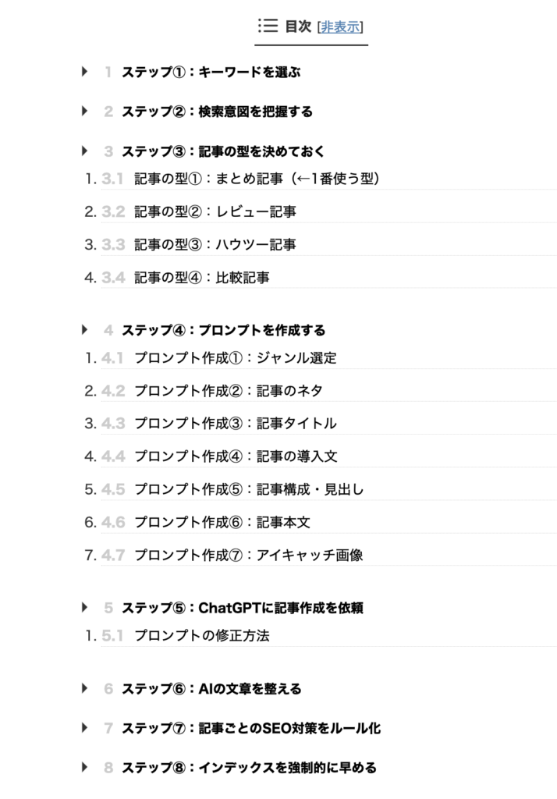This screenshot has height=799, width=557.
Task: Click the arrow next to ステップ③：記事の型を決めておく
Action: (x=84, y=151)
